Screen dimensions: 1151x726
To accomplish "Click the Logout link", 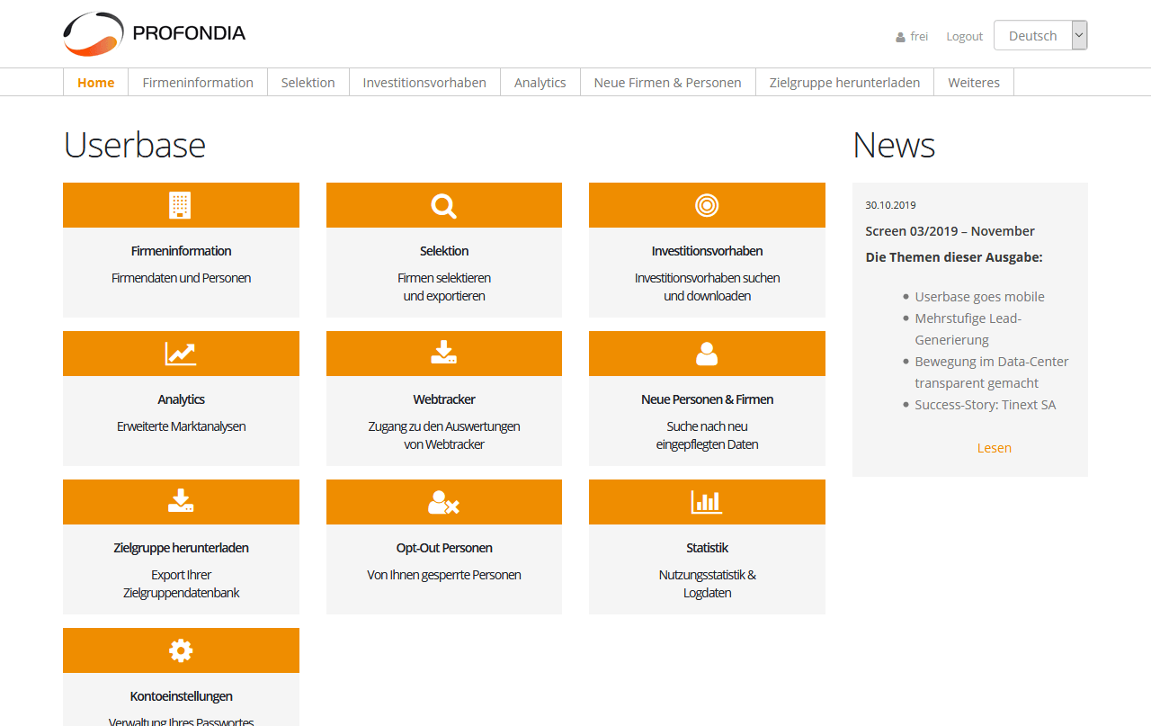I will [964, 37].
